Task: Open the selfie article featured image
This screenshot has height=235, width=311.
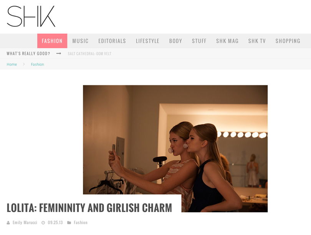Action: [x=175, y=149]
